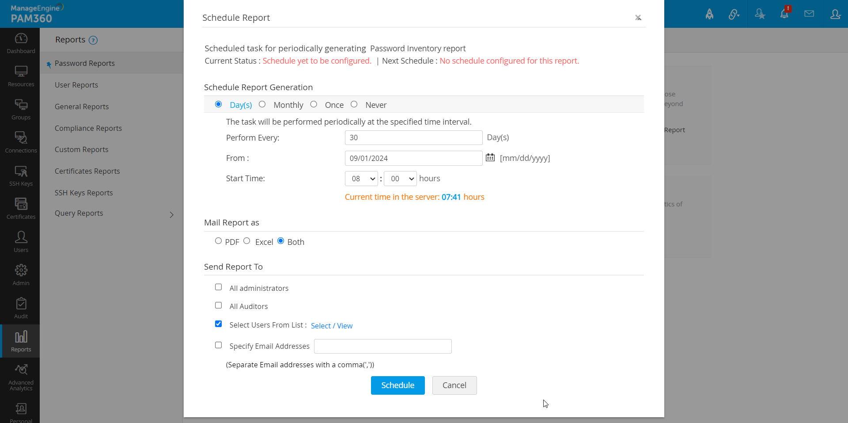Open the Start Time minutes dropdown
The width and height of the screenshot is (848, 423).
point(400,179)
